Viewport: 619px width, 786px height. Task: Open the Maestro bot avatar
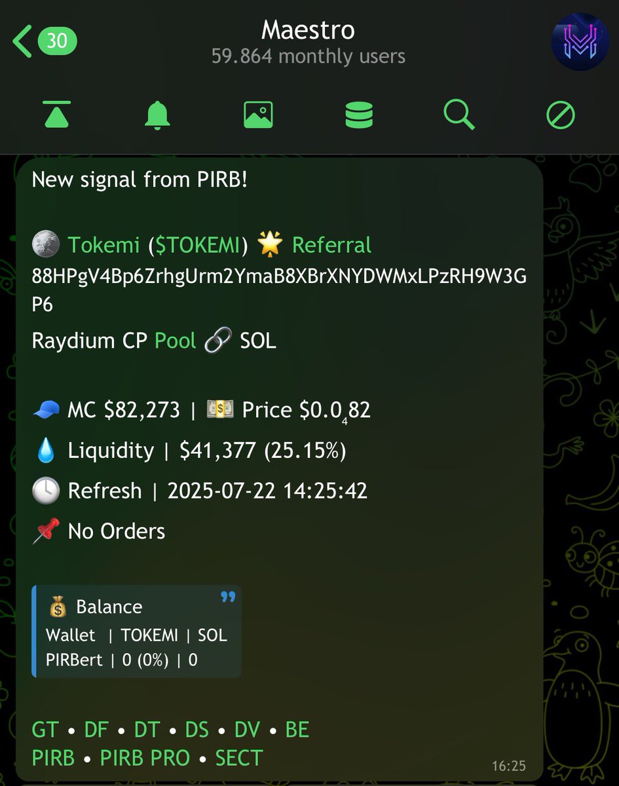tap(580, 41)
